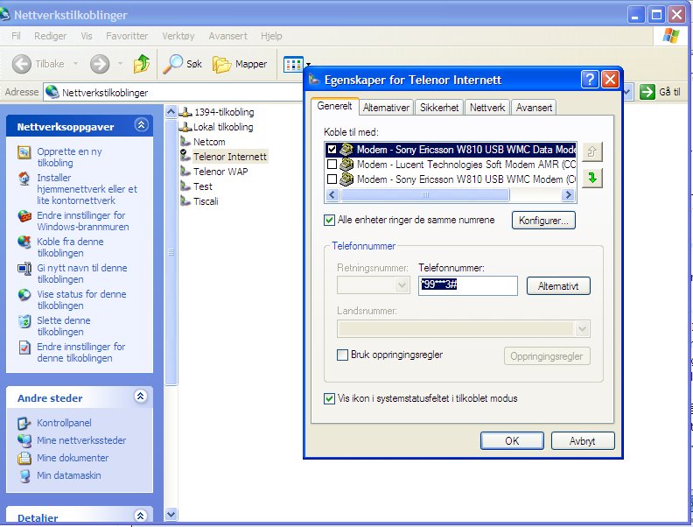Click the Mine nettverkssteder icon

click(24, 440)
